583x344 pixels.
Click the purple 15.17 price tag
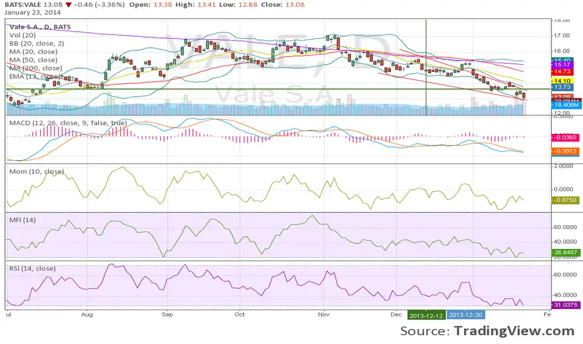(562, 64)
